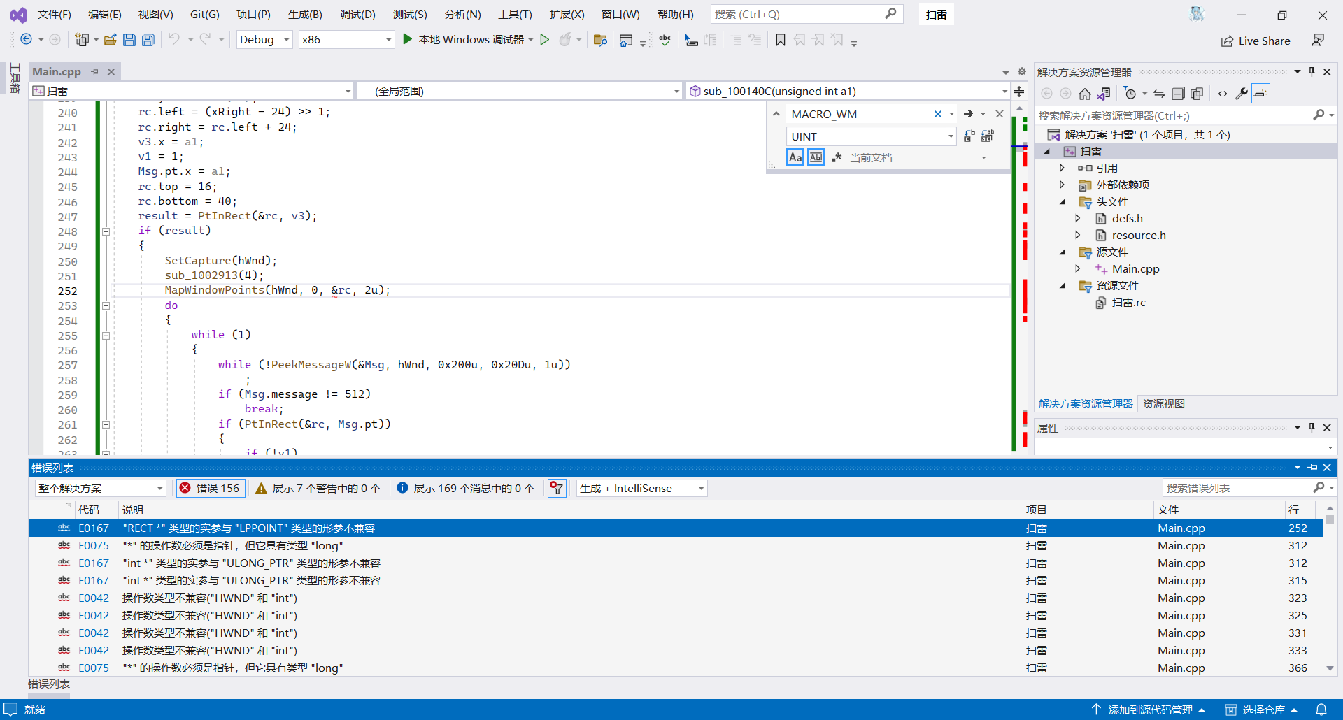Open the feedback icon next to Live Share

point(1318,41)
